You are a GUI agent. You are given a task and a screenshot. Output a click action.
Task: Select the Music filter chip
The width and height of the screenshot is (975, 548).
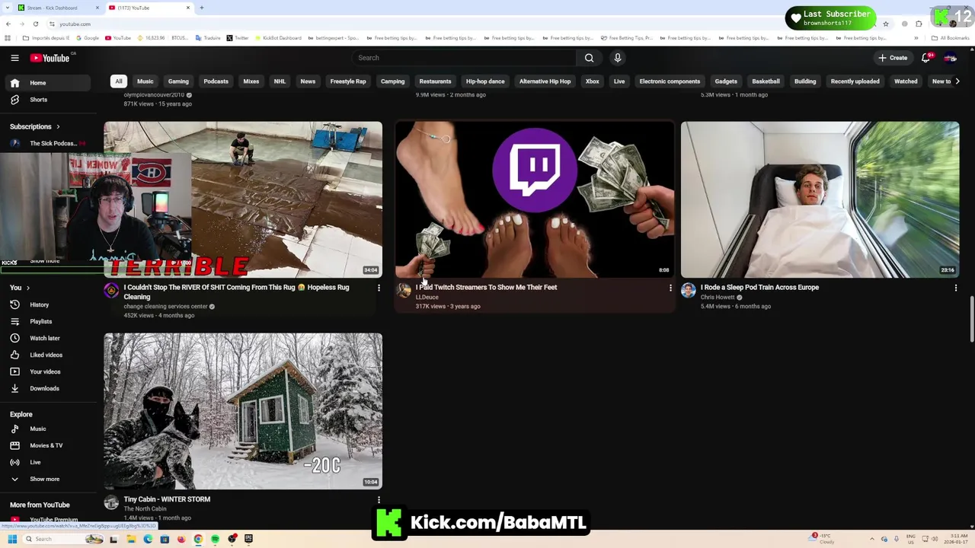click(145, 81)
